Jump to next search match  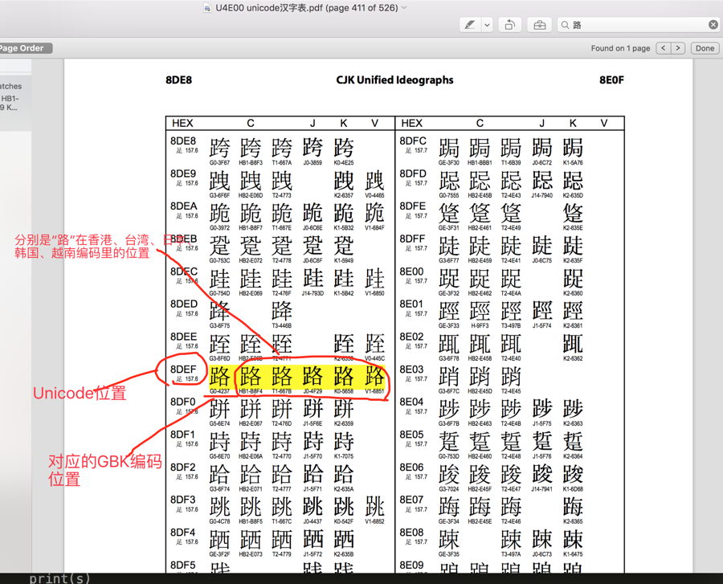[678, 48]
